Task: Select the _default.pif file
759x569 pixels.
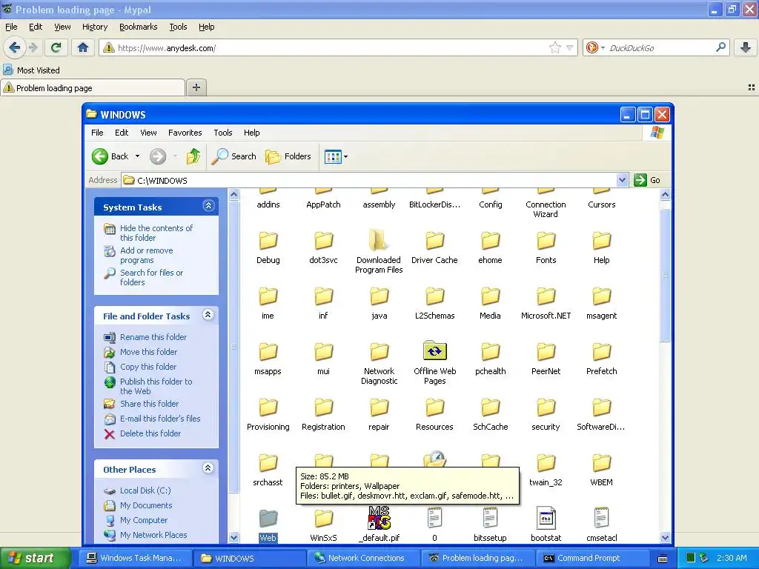Action: click(379, 524)
